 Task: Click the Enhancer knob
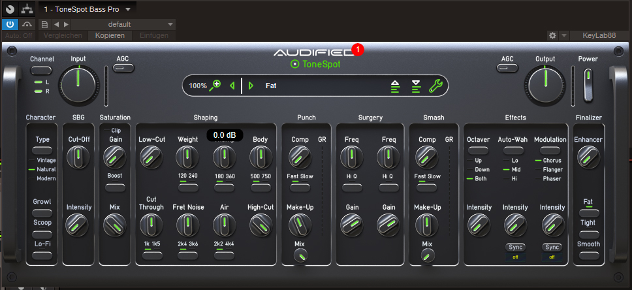pos(588,157)
